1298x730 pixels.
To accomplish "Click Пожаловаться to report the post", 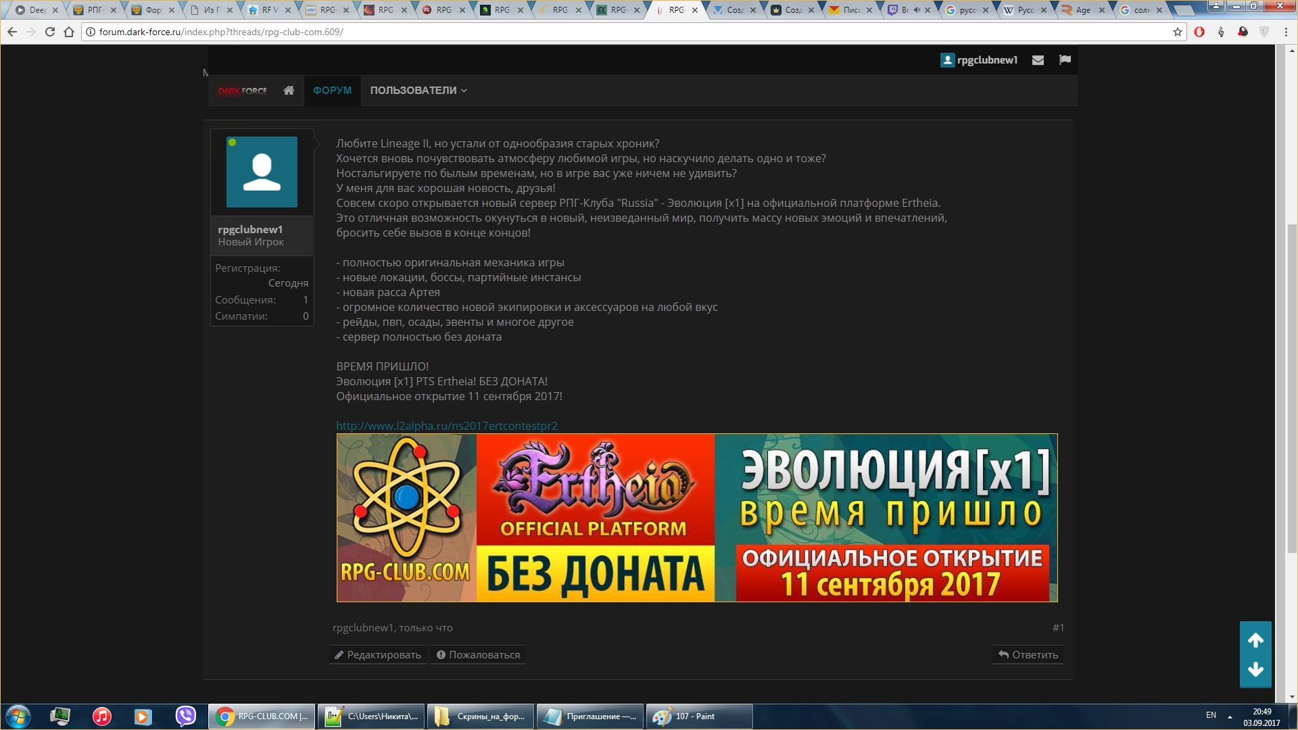I will point(479,654).
